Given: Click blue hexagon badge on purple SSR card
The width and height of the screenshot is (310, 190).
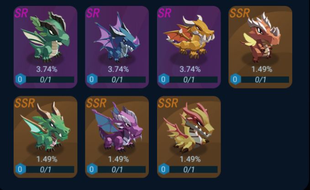Looking at the screenshot, I should 92,169.
